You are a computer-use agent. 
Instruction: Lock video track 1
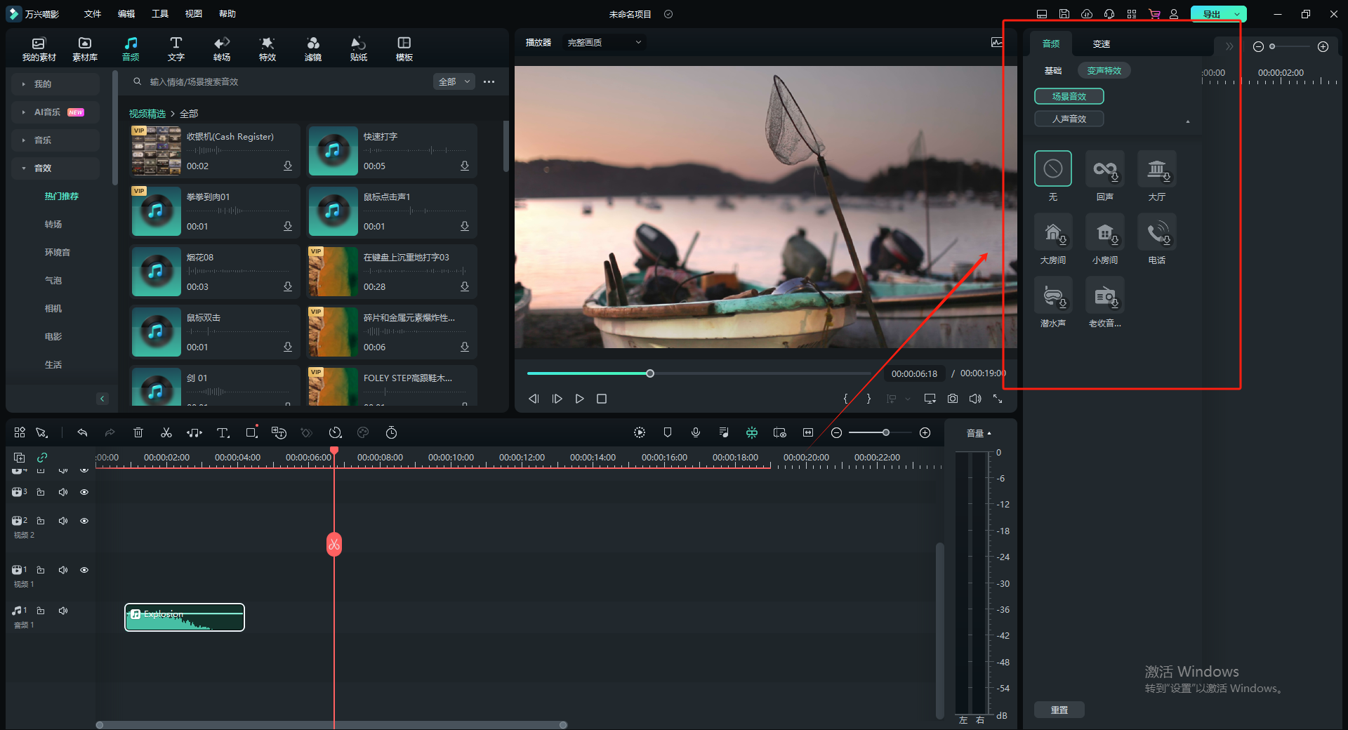tap(41, 570)
